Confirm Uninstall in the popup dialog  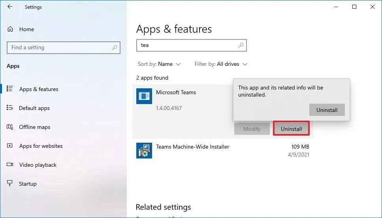coord(327,110)
